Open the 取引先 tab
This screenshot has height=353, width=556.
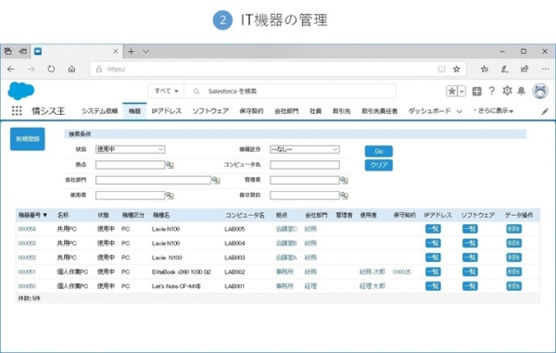pyautogui.click(x=341, y=111)
